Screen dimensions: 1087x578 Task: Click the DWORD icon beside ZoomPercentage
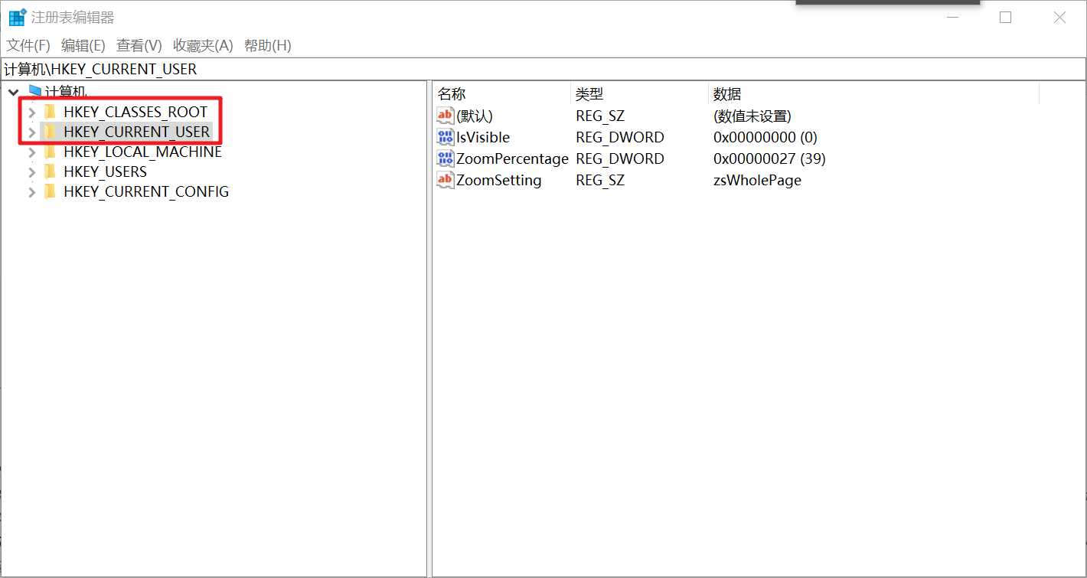pyautogui.click(x=445, y=158)
